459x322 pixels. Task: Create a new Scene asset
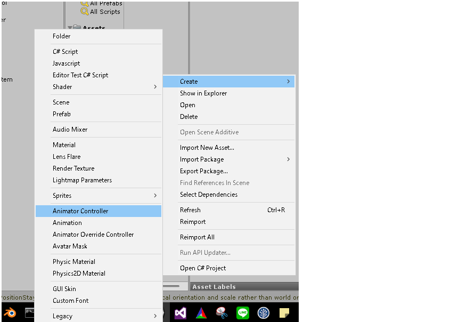pyautogui.click(x=99, y=102)
